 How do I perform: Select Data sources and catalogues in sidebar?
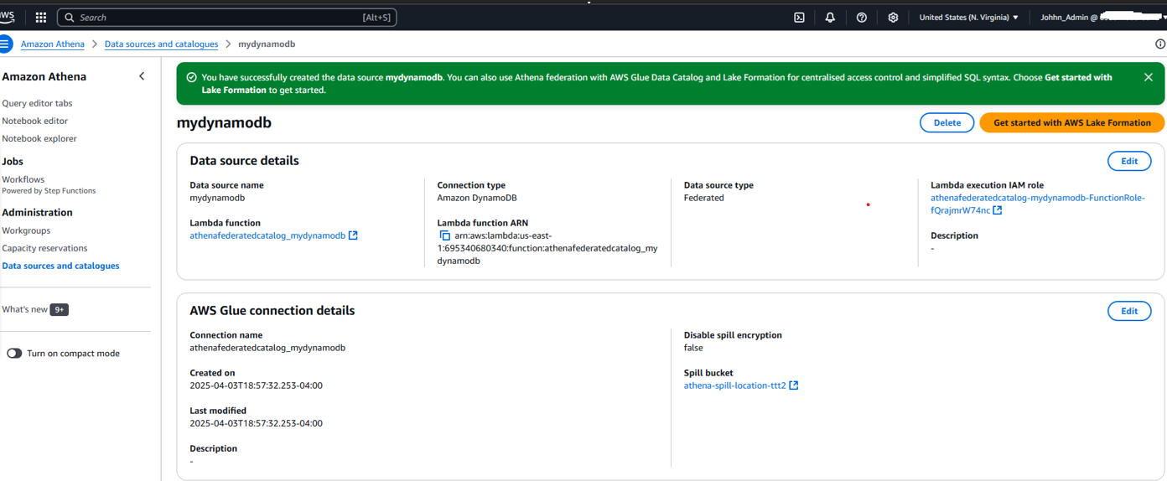60,266
